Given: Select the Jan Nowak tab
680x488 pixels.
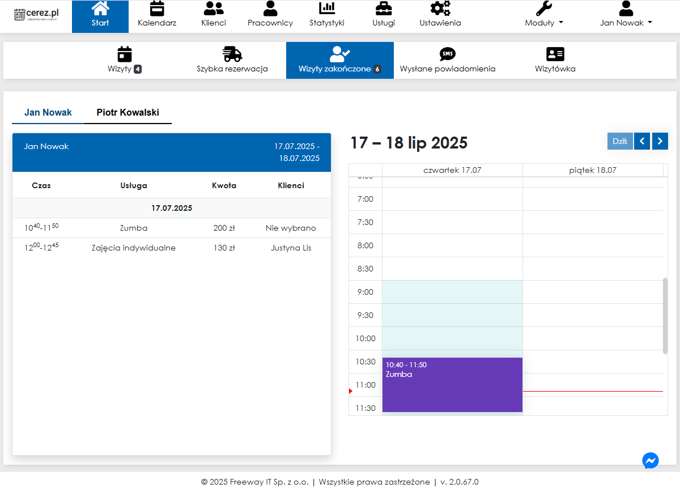Looking at the screenshot, I should [x=48, y=112].
